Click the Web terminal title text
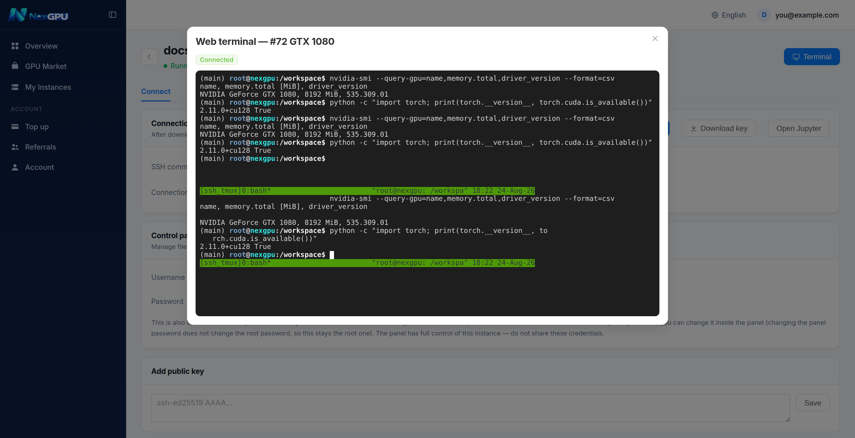Screen dimensions: 855x438 pos(265,41)
